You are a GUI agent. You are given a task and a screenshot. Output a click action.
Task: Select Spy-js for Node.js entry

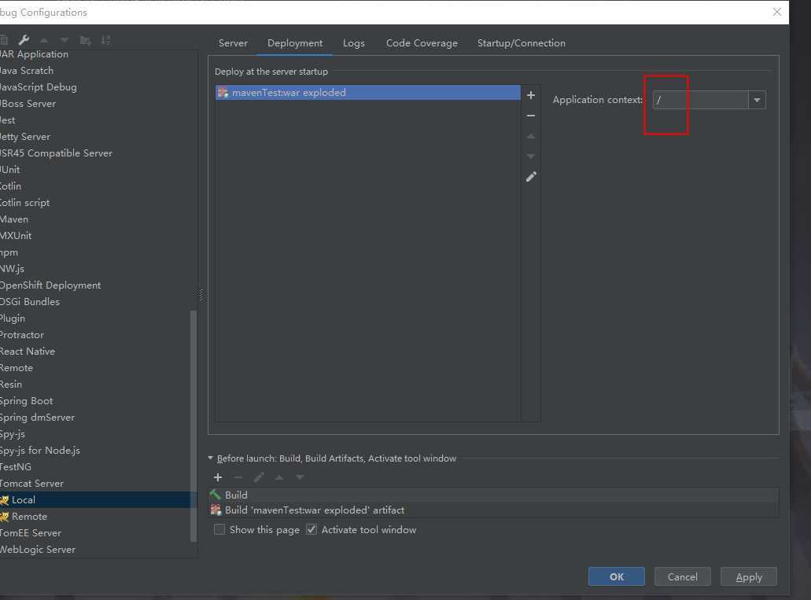click(40, 451)
